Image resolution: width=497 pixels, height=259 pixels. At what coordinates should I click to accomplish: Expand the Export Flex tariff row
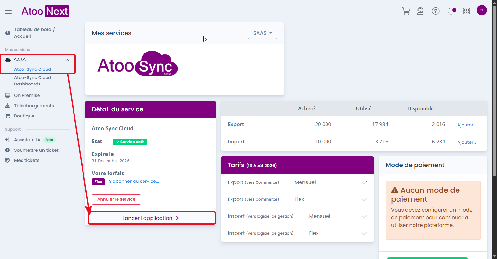coord(297,199)
